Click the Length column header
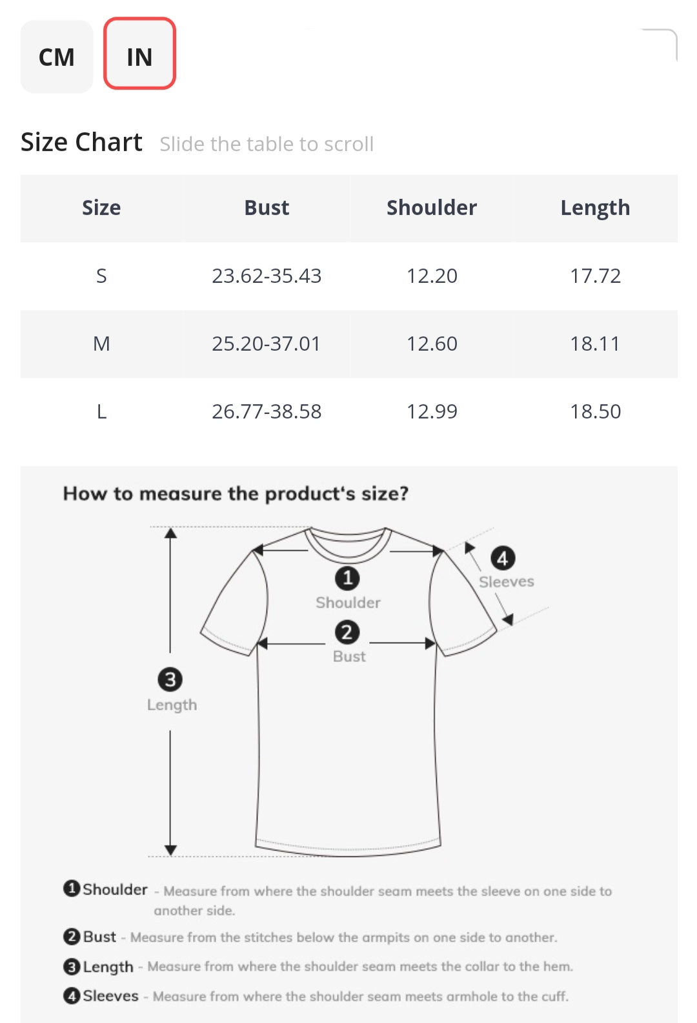This screenshot has height=1023, width=697. coord(595,208)
